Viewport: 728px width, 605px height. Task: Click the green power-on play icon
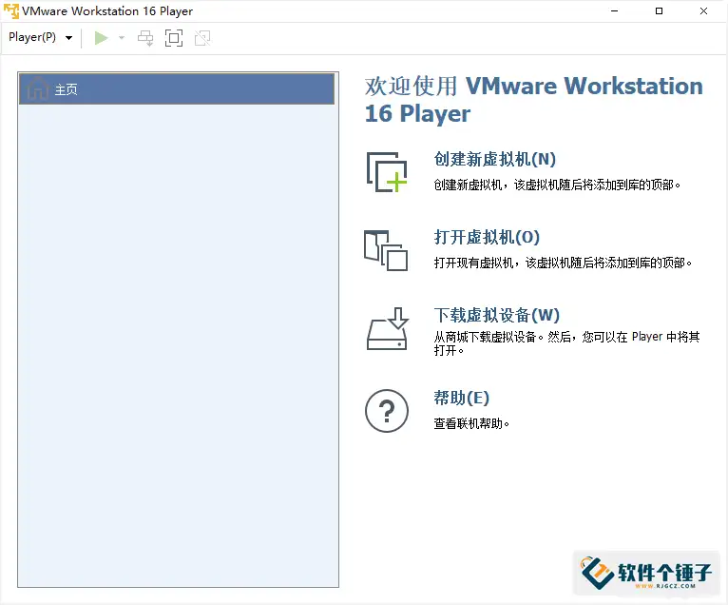(x=101, y=38)
